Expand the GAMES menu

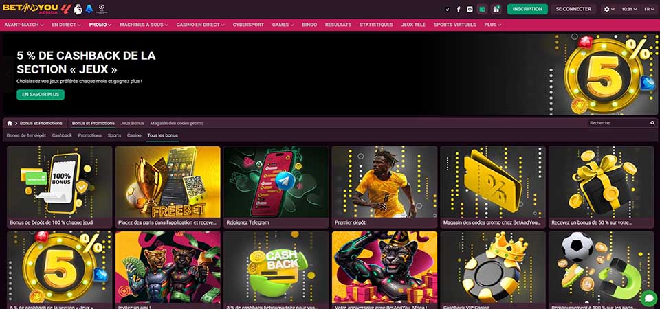pos(283,25)
